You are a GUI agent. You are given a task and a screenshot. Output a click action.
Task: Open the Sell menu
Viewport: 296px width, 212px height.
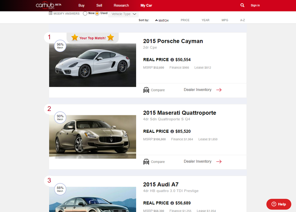99,6
